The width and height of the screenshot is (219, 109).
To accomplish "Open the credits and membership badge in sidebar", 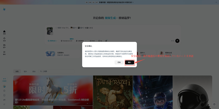I will 4,80.
